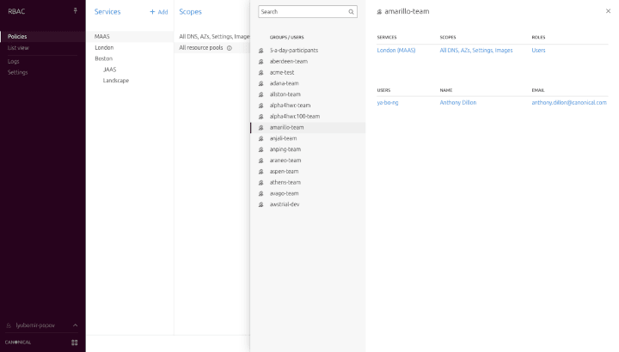Click Add to add a service
This screenshot has width=619, height=352.
pyautogui.click(x=159, y=12)
